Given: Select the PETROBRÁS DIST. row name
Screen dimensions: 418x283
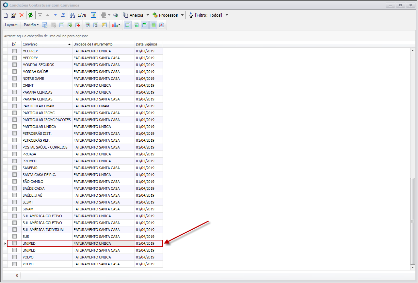Looking at the screenshot, I should [x=37, y=133].
